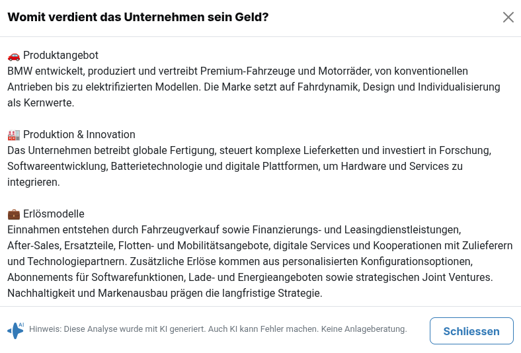Click the factory emoji icon
Image resolution: width=521 pixels, height=353 pixels.
coord(13,135)
